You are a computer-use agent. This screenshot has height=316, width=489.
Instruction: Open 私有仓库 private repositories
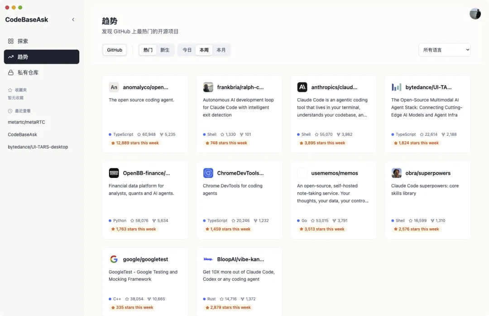click(x=42, y=73)
